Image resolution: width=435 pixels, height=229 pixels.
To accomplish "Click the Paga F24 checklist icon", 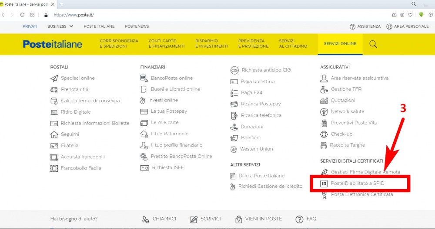I will coord(234,93).
